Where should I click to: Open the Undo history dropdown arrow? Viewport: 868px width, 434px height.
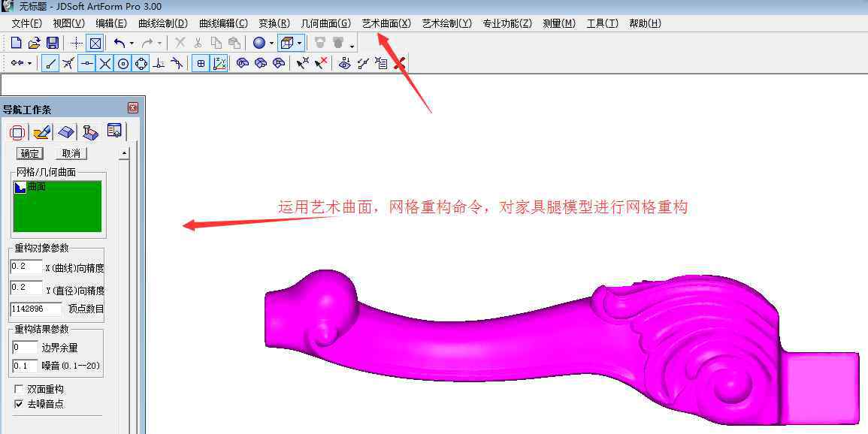(132, 43)
